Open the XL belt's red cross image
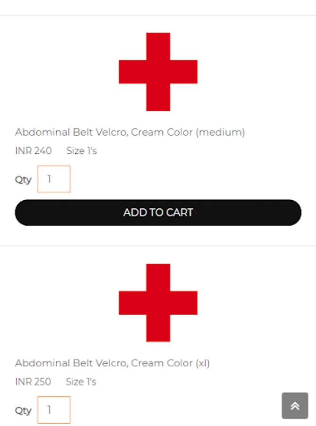 click(x=158, y=303)
